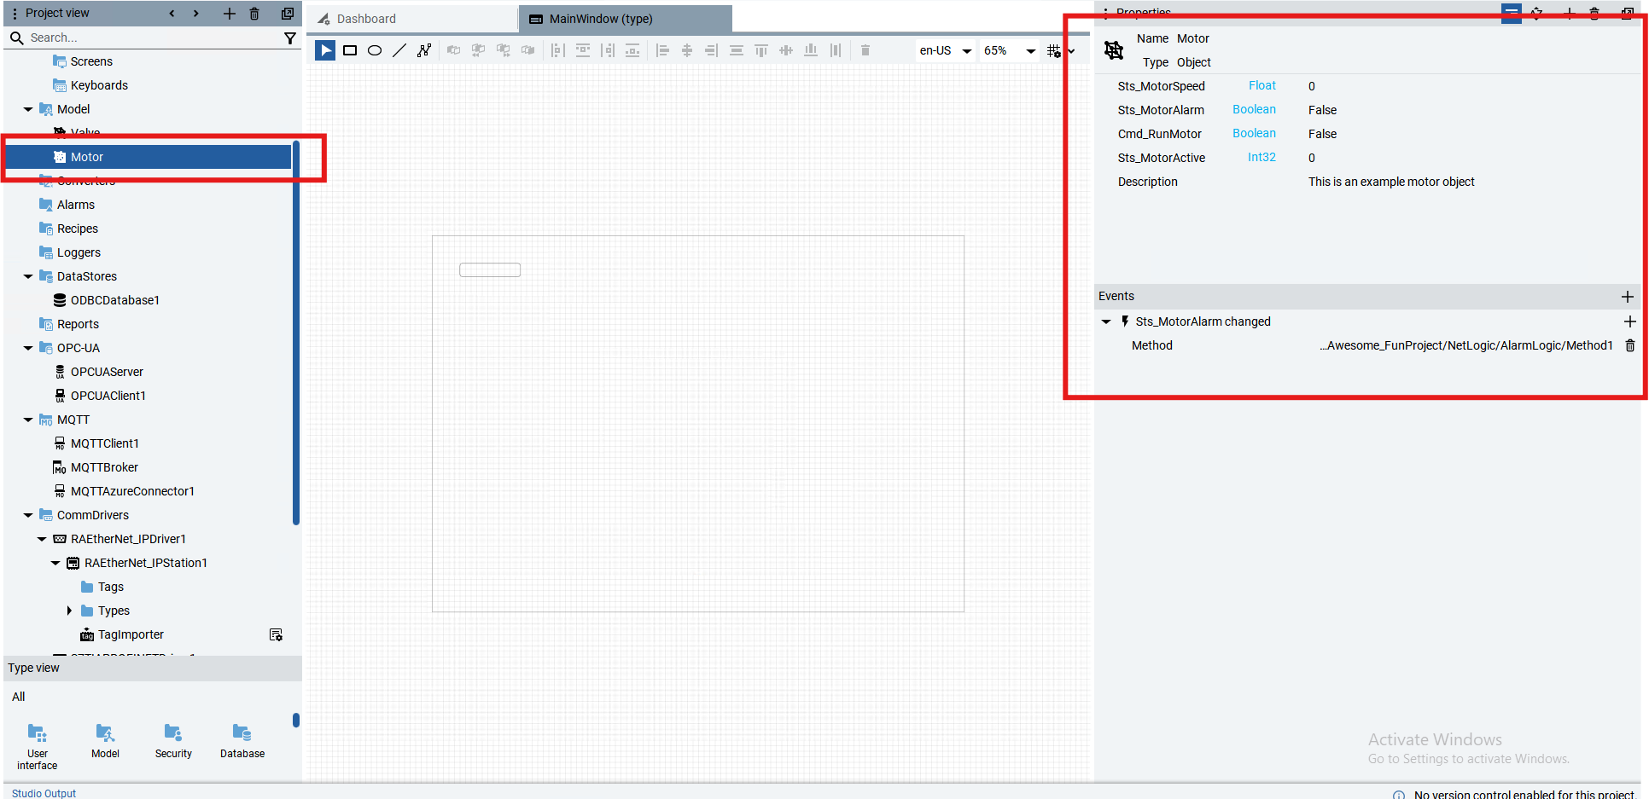Open the Database type category

tap(242, 741)
